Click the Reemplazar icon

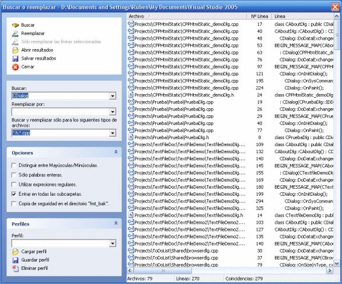click(x=15, y=34)
